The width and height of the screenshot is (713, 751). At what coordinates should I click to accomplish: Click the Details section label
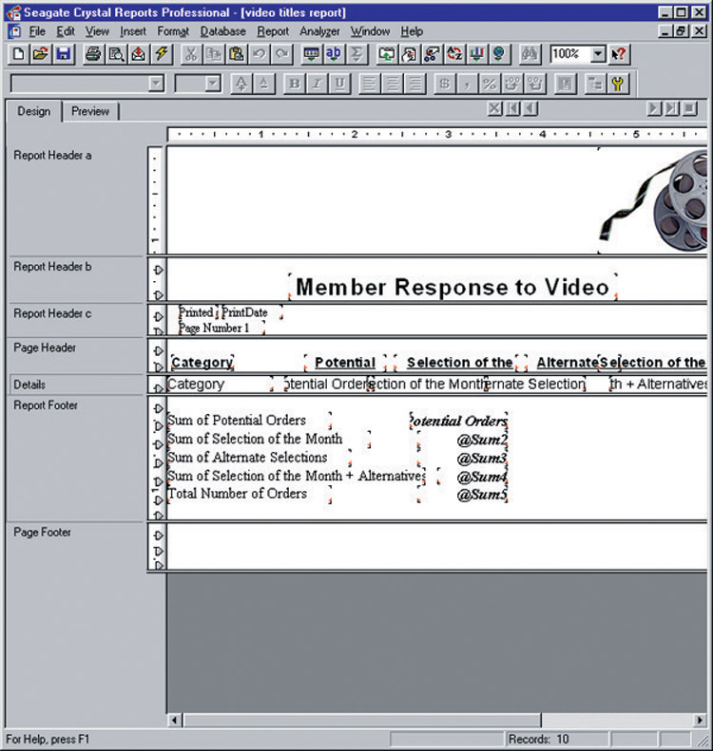coord(29,385)
